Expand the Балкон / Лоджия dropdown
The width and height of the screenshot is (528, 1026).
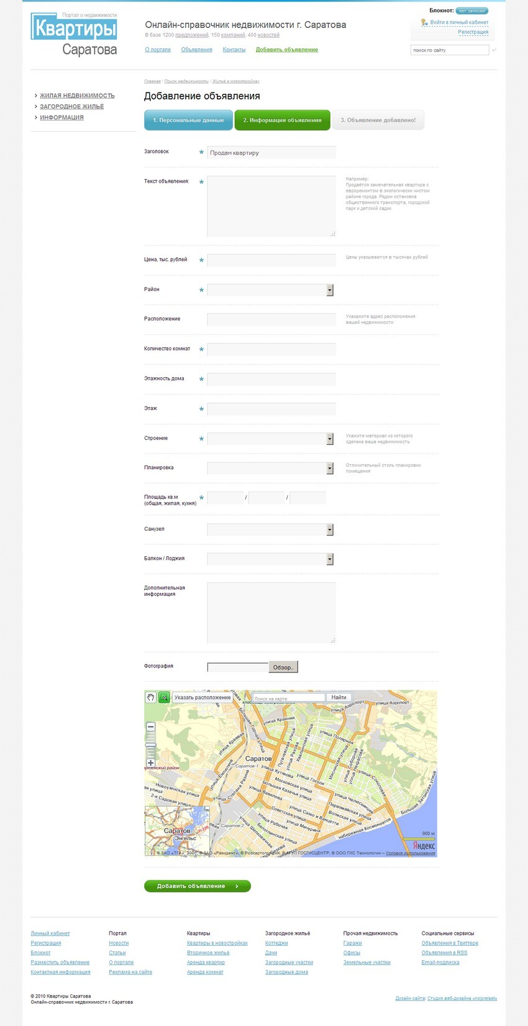click(x=329, y=559)
